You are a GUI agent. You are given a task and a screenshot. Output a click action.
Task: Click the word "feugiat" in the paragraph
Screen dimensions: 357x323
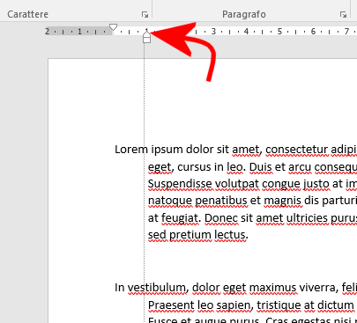pos(180,218)
